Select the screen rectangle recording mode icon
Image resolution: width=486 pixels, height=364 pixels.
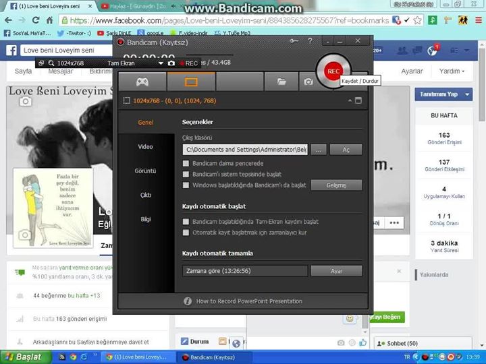point(191,82)
